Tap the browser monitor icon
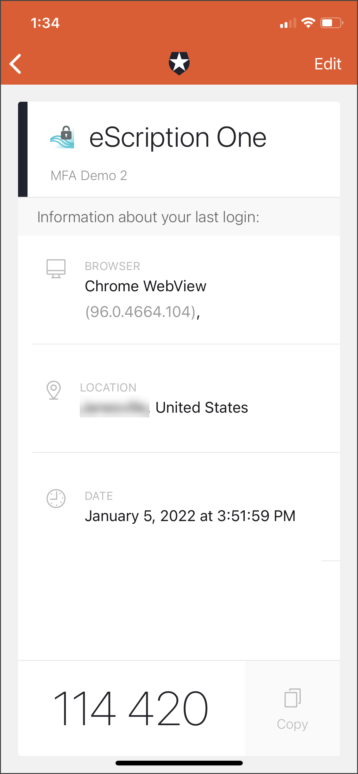The width and height of the screenshot is (358, 774). [56, 268]
